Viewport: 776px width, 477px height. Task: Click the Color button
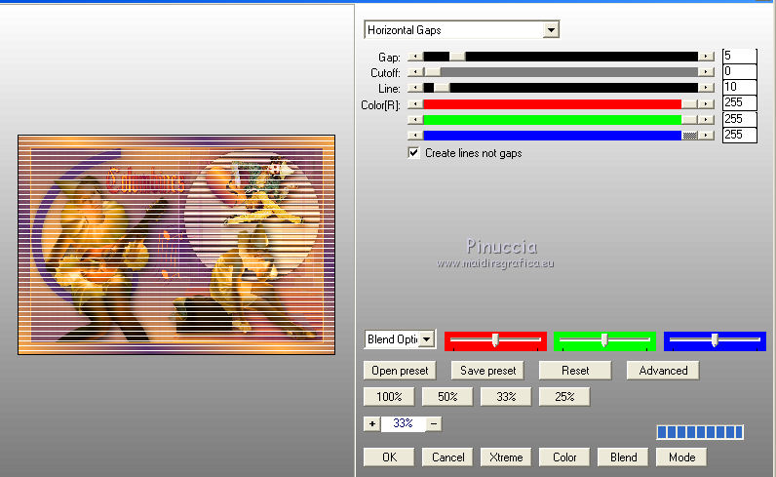(564, 457)
